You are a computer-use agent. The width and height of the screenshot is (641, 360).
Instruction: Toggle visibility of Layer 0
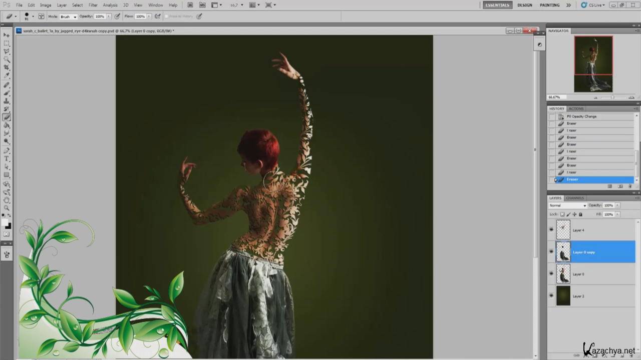[x=551, y=273]
